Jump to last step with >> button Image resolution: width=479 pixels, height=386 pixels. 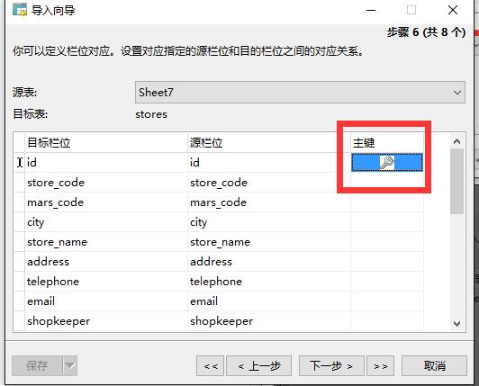point(380,365)
